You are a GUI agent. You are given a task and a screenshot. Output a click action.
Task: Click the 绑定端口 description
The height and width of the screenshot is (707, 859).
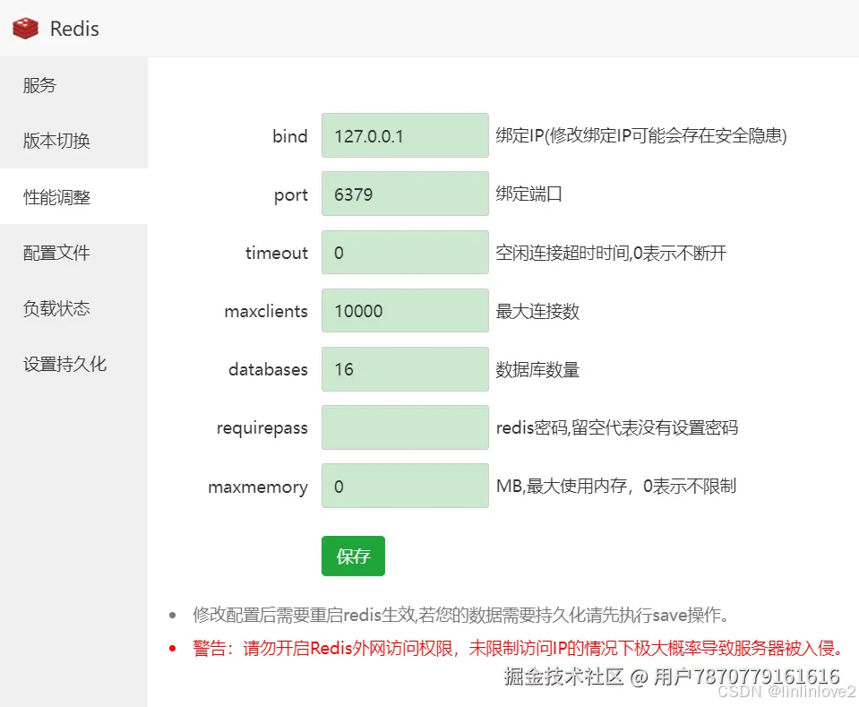528,194
